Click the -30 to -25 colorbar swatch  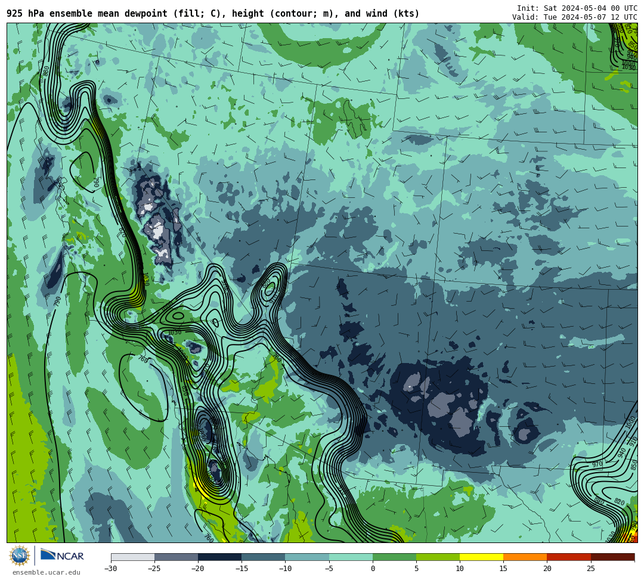[x=132, y=557]
